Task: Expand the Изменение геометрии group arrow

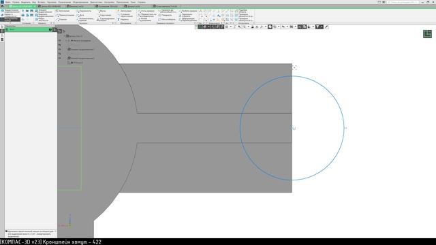Action: pos(196,23)
